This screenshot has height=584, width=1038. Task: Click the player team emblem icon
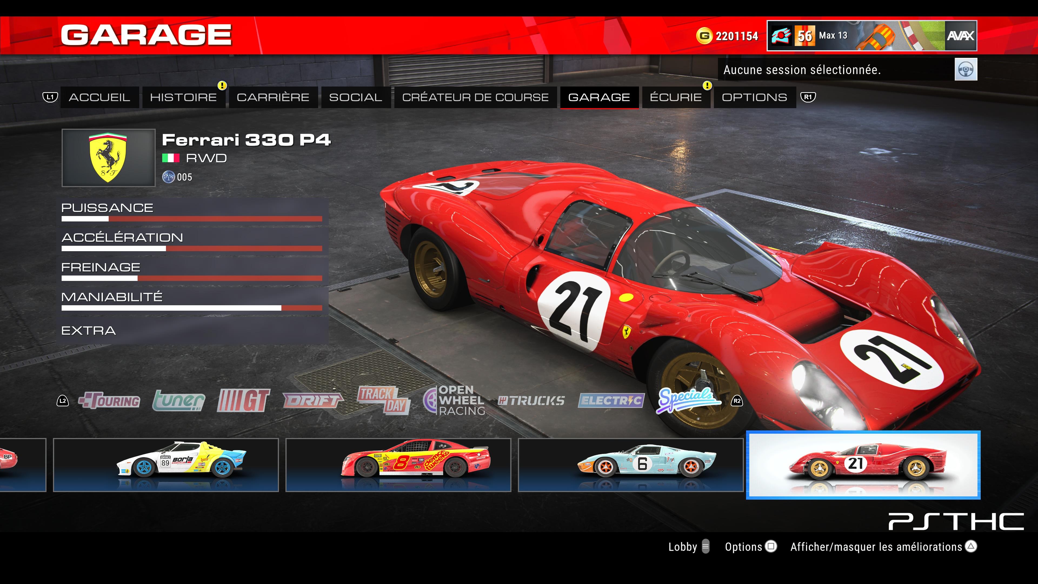click(781, 36)
